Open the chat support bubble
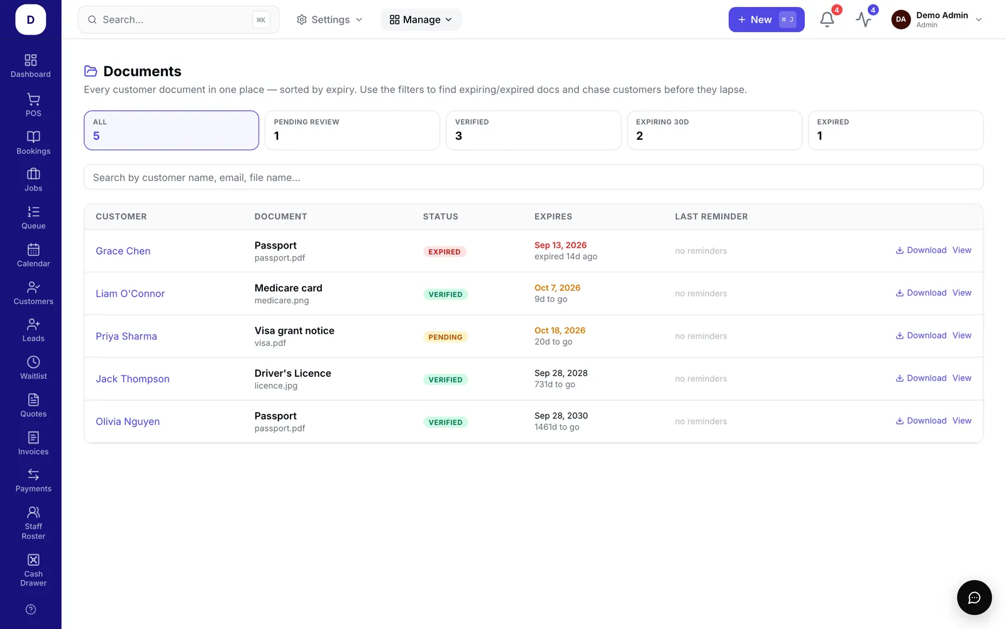1006x629 pixels. 975,598
